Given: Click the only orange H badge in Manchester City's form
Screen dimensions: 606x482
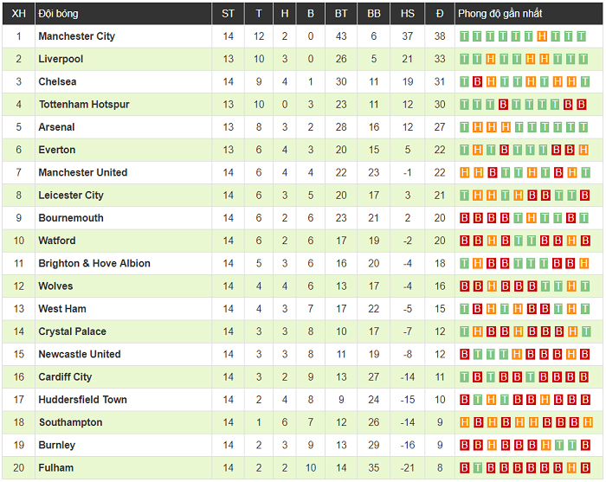Looking at the screenshot, I should point(542,36).
